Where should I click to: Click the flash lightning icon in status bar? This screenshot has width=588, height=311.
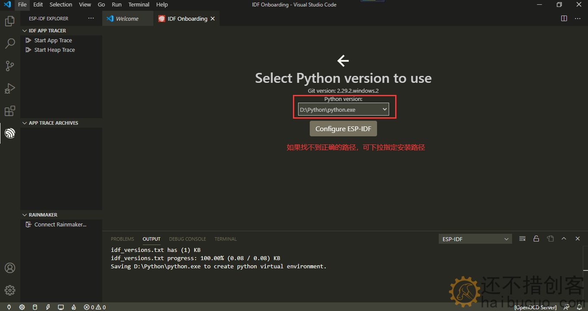(x=48, y=307)
